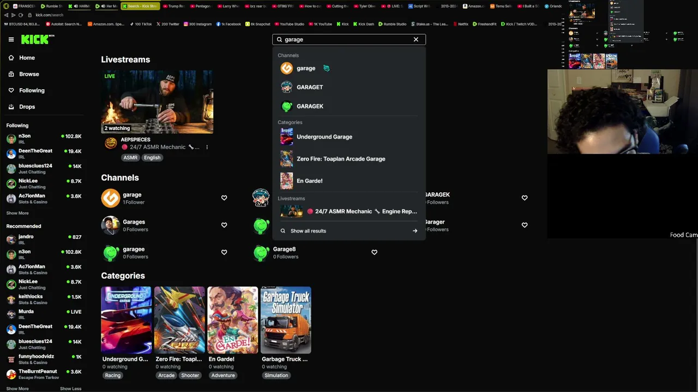The height and width of the screenshot is (392, 698).
Task: Select the GARAGEK channel suggestion in dropdown
Action: click(x=349, y=106)
